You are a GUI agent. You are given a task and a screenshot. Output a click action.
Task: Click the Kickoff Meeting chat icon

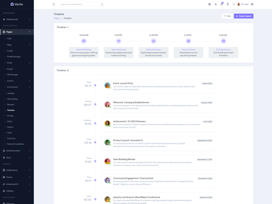[x=84, y=41]
